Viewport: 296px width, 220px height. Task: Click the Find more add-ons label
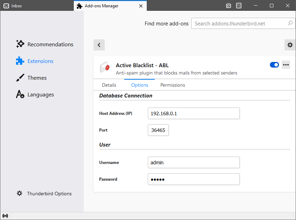pyautogui.click(x=167, y=24)
